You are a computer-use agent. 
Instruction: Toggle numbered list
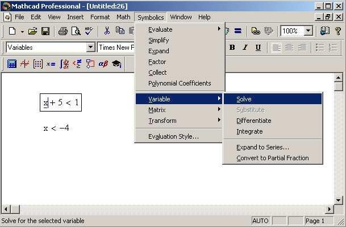(x=333, y=48)
